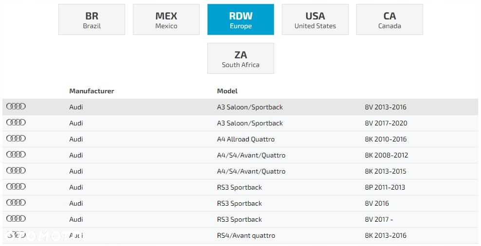Switch to the MEX Mexico region
Viewport: 481px width, 246px height.
click(166, 19)
